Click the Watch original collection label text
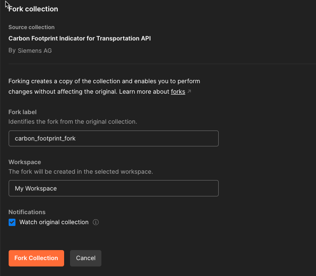Screen dimensions: 316x276 tap(54, 222)
